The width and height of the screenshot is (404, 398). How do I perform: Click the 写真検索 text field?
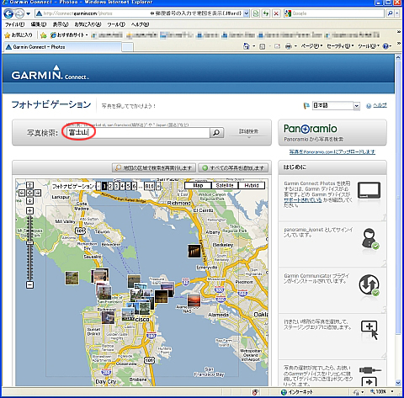click(138, 132)
